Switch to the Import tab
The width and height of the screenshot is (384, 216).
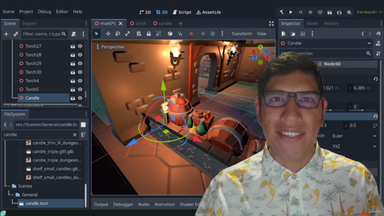click(x=29, y=23)
